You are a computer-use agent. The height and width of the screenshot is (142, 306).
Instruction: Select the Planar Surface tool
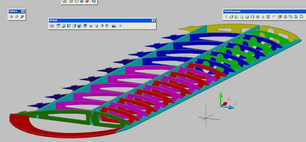click(x=273, y=17)
